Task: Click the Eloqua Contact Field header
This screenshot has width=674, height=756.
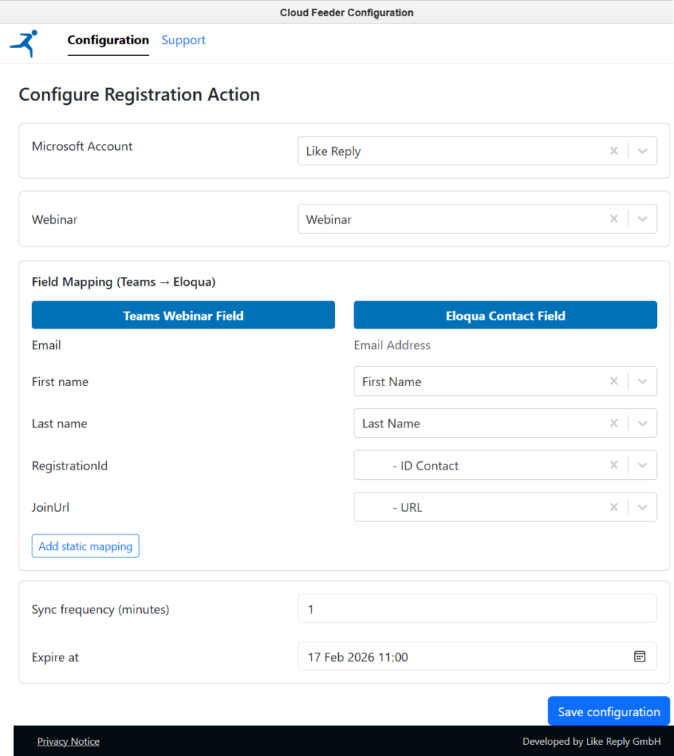Action: pyautogui.click(x=505, y=315)
